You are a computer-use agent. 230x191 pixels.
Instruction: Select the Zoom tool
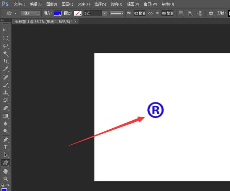[x=6, y=179]
